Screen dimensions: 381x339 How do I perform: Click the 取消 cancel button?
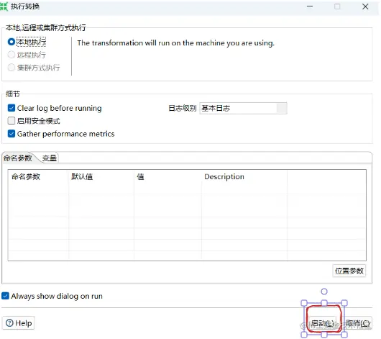[x=358, y=323]
